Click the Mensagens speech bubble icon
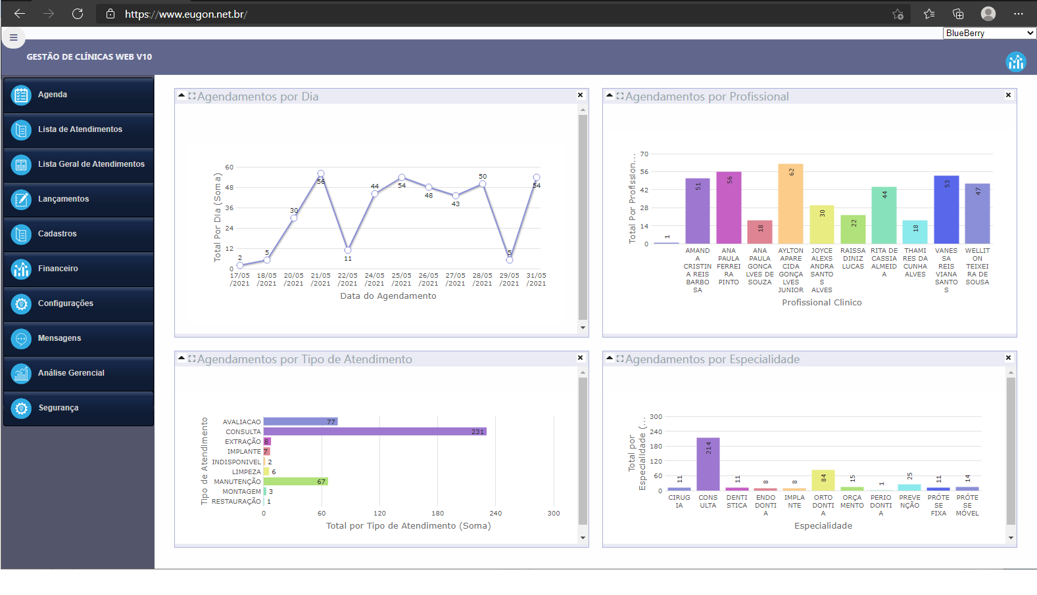 pos(21,339)
